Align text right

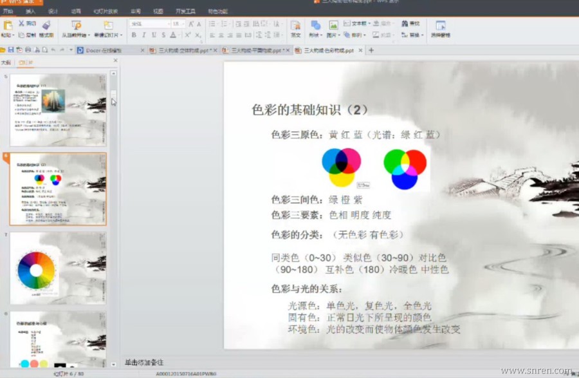pyautogui.click(x=230, y=35)
